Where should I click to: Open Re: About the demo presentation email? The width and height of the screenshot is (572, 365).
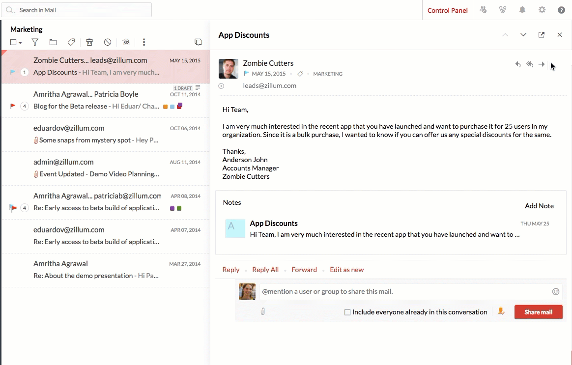click(x=106, y=270)
